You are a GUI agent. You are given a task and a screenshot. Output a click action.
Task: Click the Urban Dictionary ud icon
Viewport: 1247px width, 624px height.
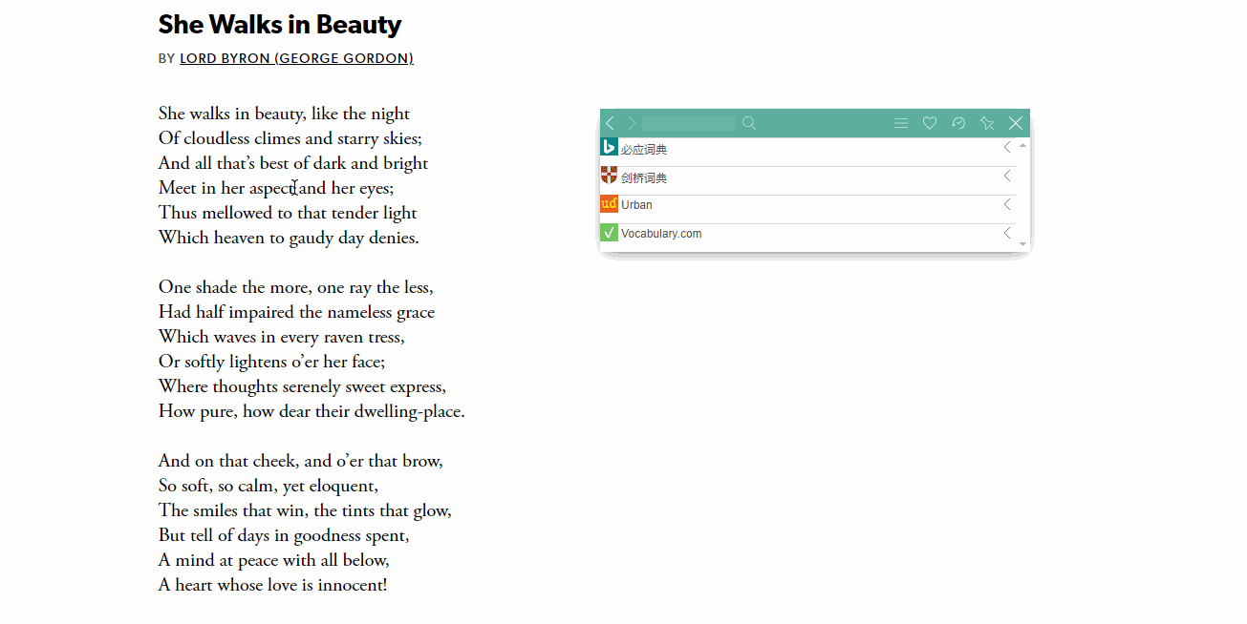click(x=609, y=204)
